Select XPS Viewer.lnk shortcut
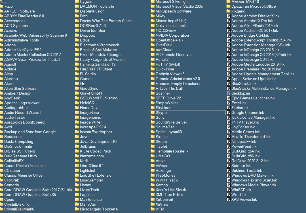The height and width of the screenshot is (213, 306). [x=244, y=200]
